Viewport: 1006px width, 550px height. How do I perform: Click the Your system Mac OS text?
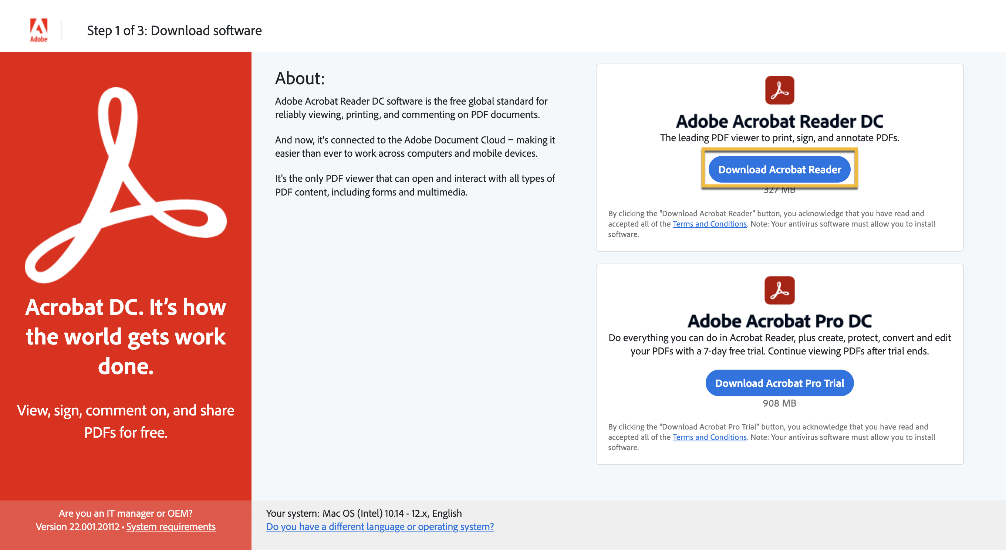(364, 513)
